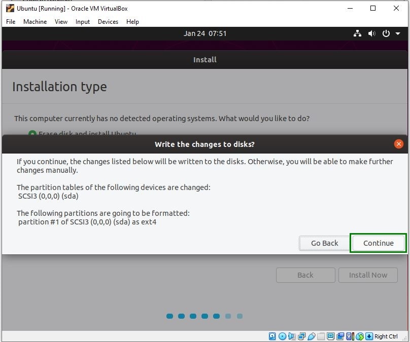Open the View menu
Viewport: 410px width, 342px height.
[61, 22]
